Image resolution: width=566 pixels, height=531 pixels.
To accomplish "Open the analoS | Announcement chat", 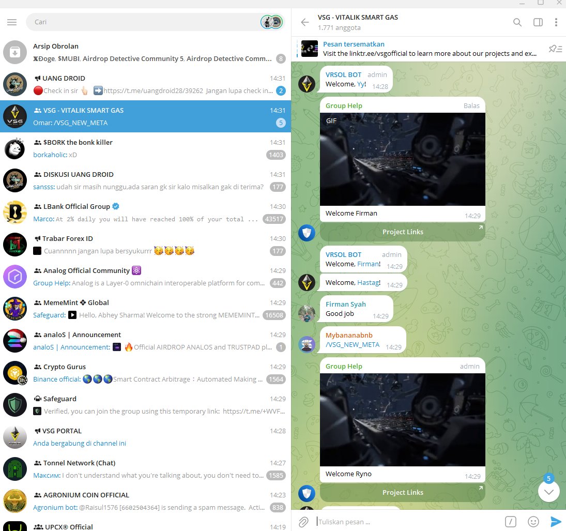I will point(145,341).
